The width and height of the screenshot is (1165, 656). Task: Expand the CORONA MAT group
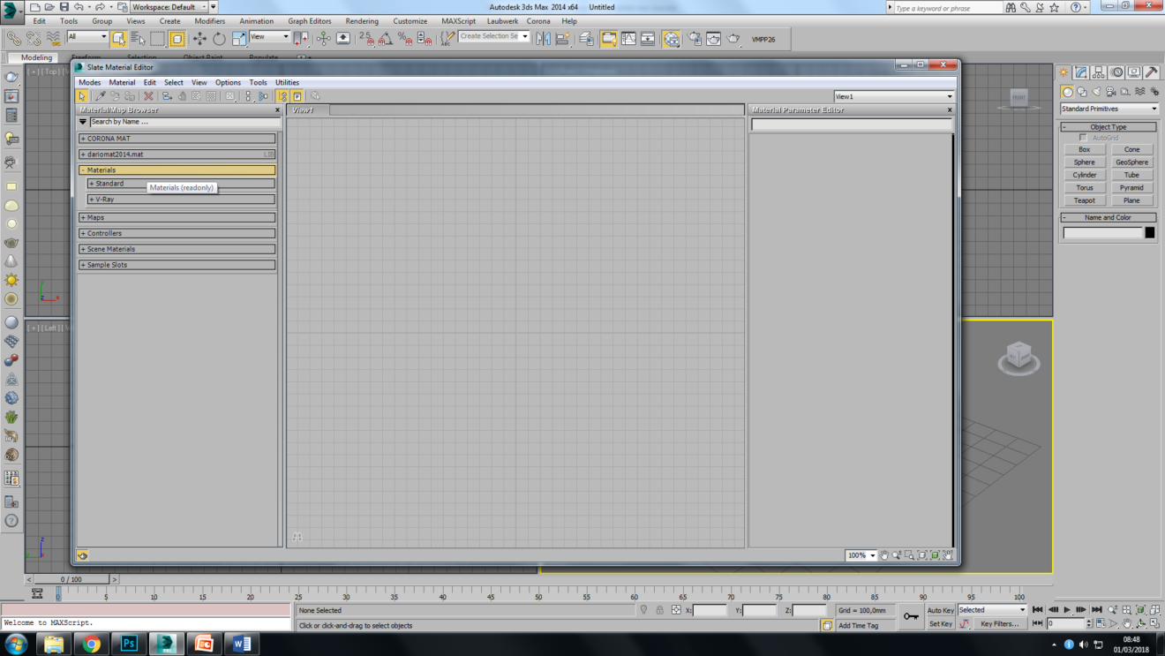(178, 139)
